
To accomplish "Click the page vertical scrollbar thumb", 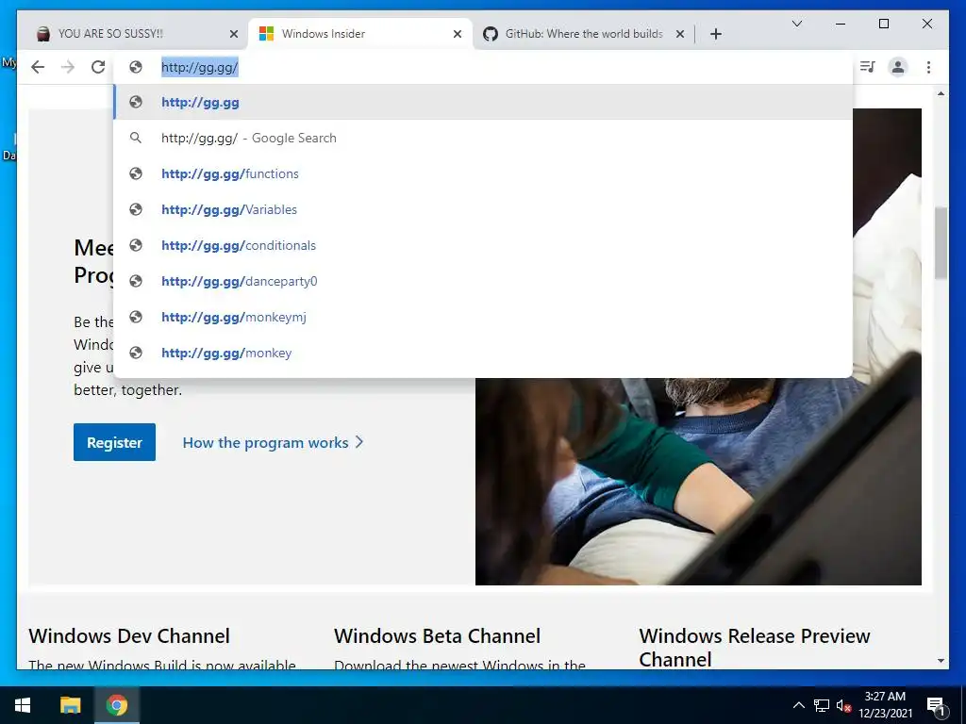I will pos(941,243).
